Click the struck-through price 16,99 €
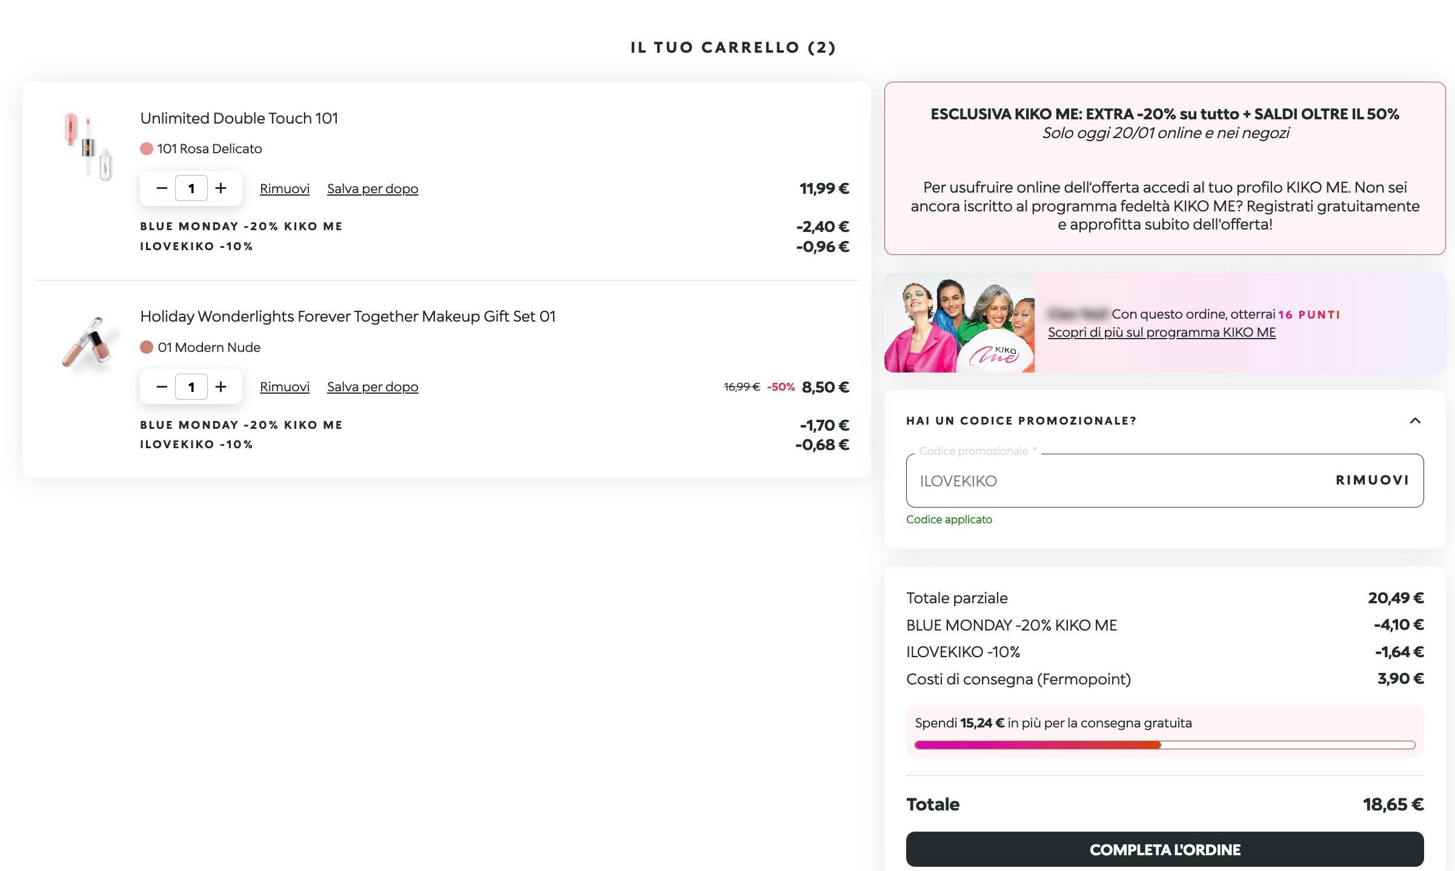Screen dimensions: 1455x871 pos(742,386)
